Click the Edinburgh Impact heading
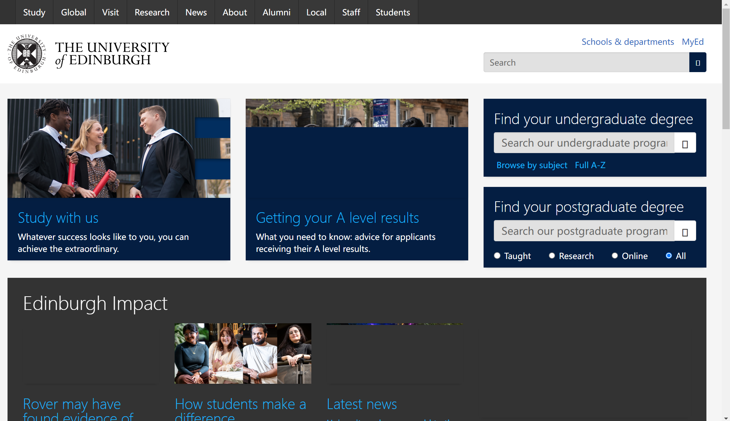The height and width of the screenshot is (421, 730). [x=95, y=303]
